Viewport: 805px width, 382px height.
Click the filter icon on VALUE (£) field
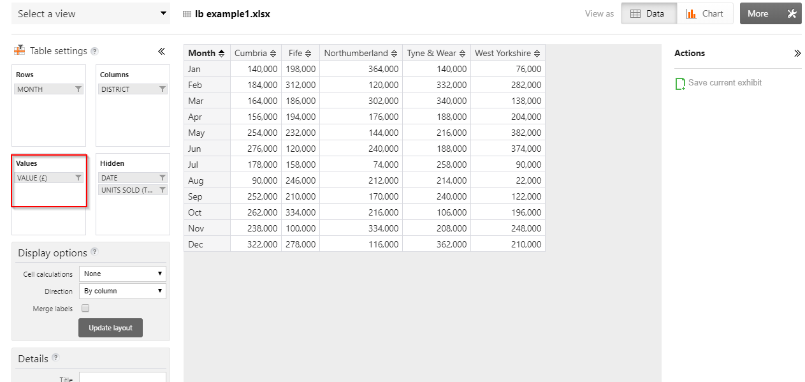point(78,178)
